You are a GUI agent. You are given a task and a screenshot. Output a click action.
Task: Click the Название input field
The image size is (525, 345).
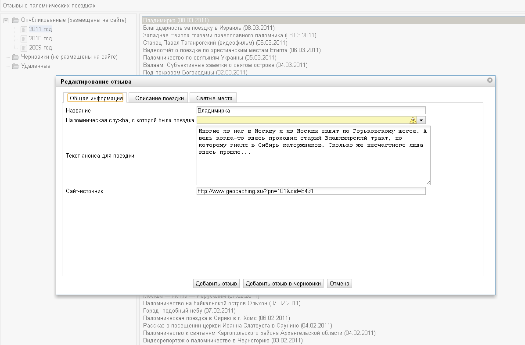(311, 111)
